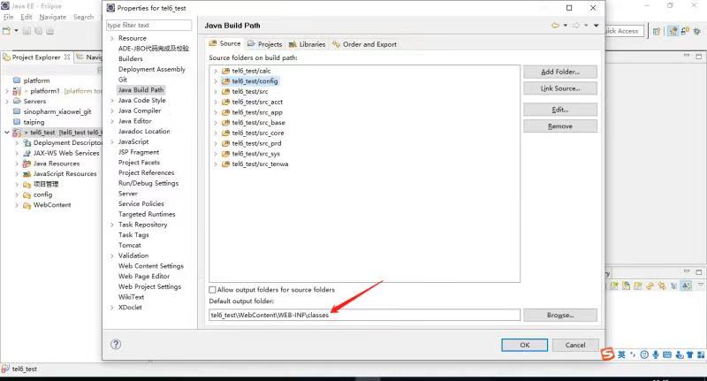Viewport: 707px width, 381px height.
Task: Open back history dropdown arrow
Action: click(x=566, y=26)
